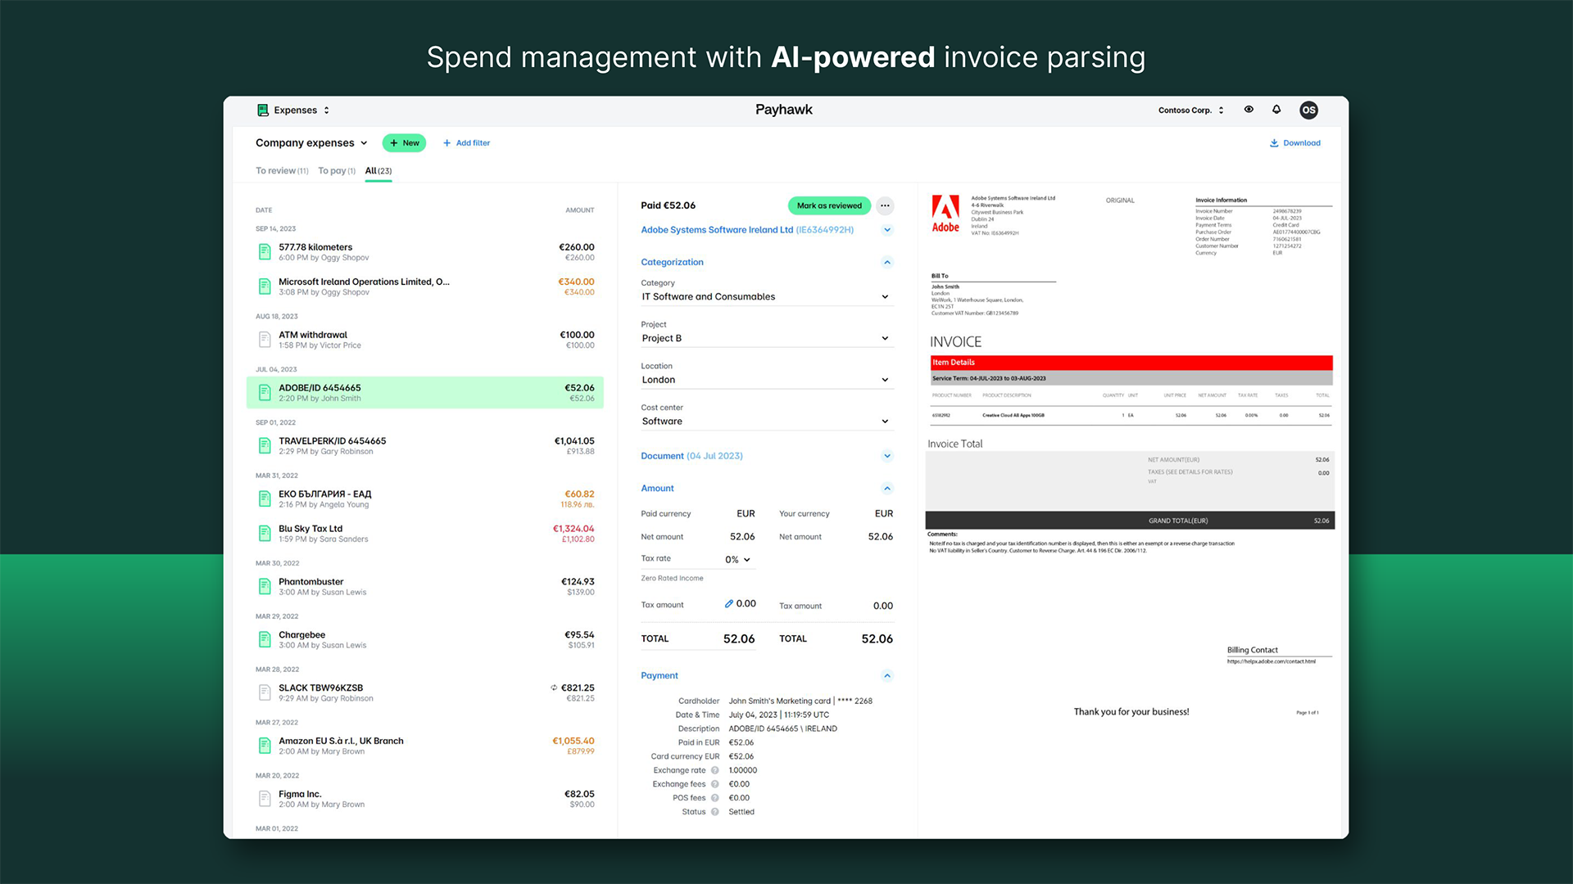Switch to the To review tab
The height and width of the screenshot is (884, 1573).
point(281,171)
